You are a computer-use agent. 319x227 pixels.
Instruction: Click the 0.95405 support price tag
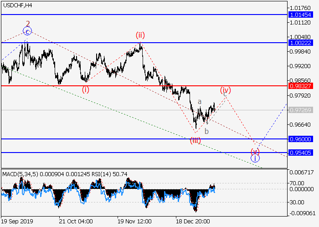coord(300,153)
